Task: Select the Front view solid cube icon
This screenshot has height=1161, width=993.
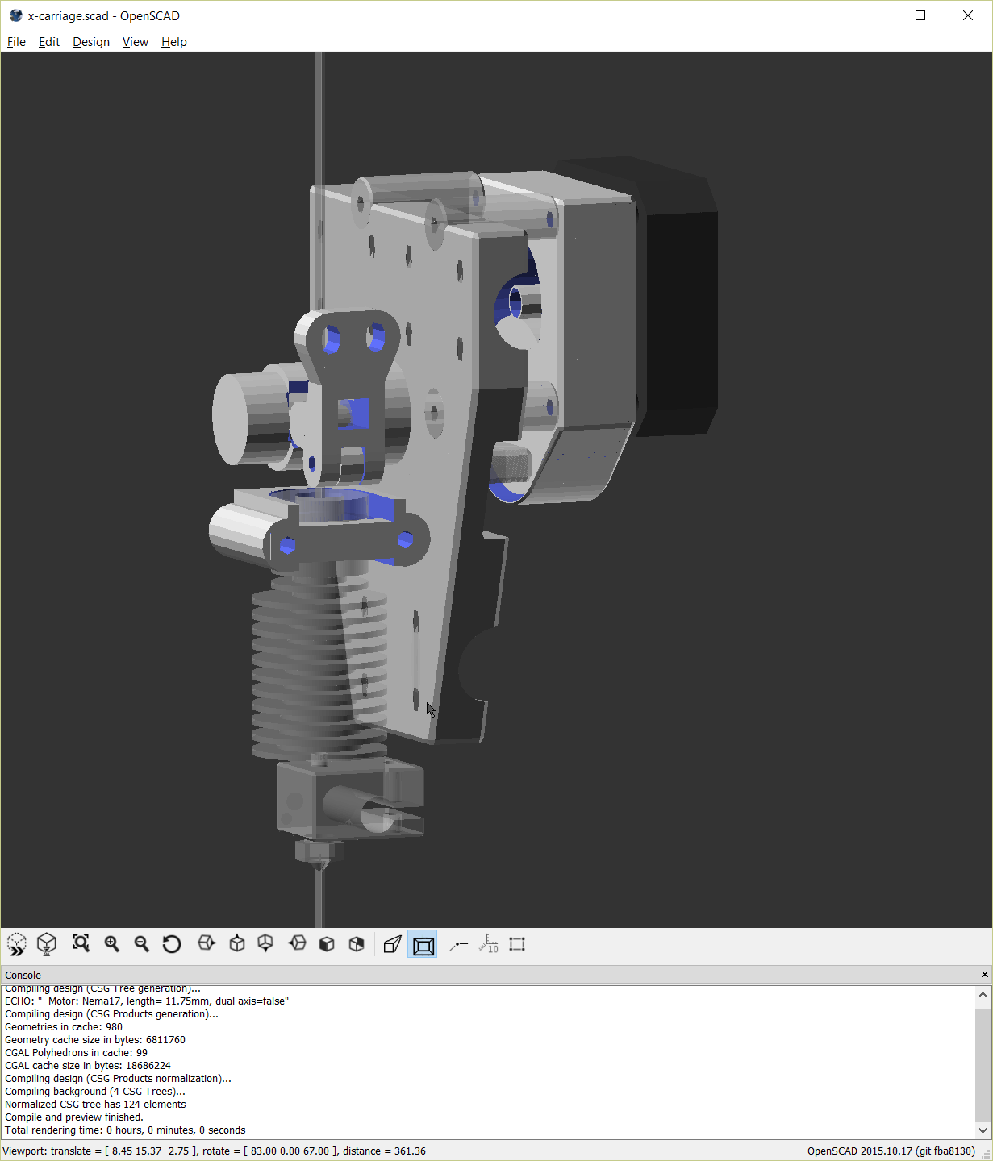Action: (327, 944)
